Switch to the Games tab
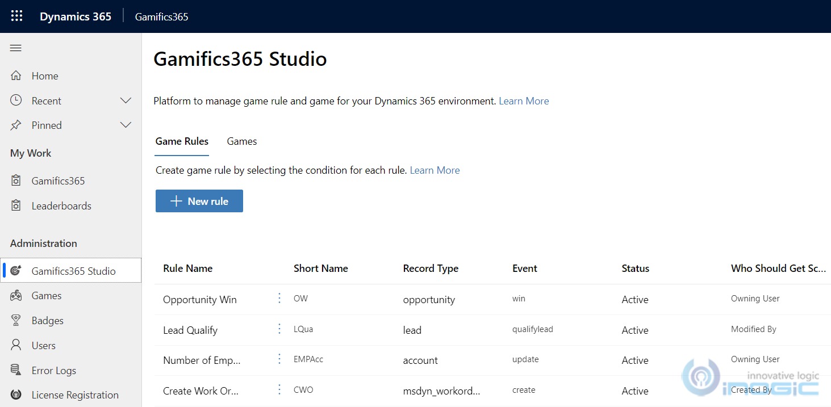Screen dimensions: 831x407 tap(242, 141)
